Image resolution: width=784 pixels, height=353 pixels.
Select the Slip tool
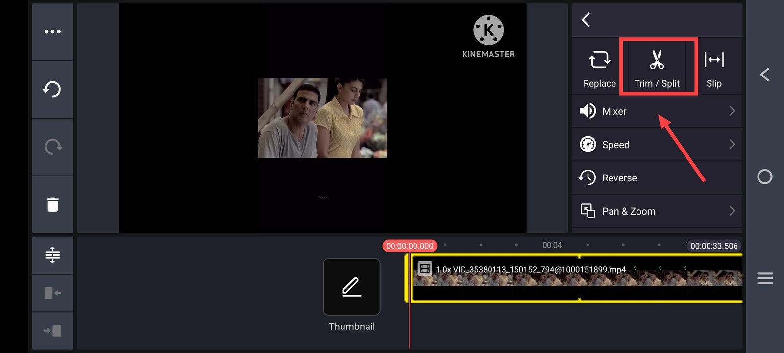pyautogui.click(x=714, y=67)
